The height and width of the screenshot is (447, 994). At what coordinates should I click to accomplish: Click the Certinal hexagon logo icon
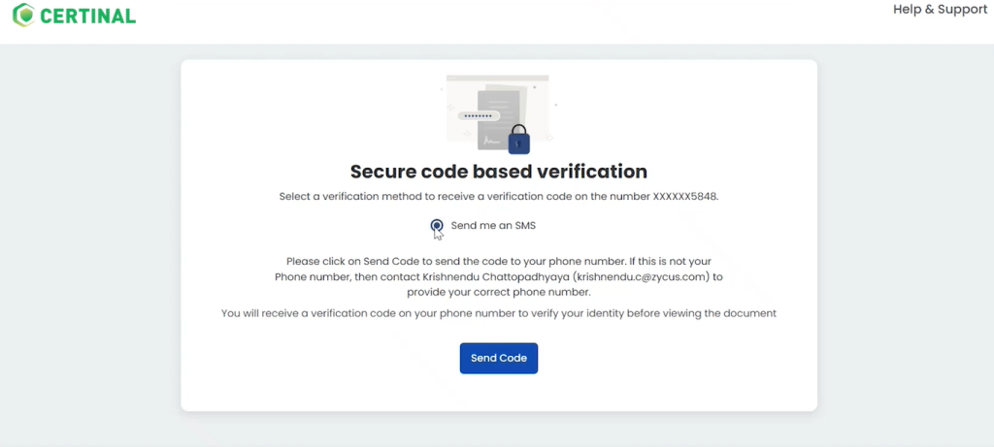click(23, 16)
